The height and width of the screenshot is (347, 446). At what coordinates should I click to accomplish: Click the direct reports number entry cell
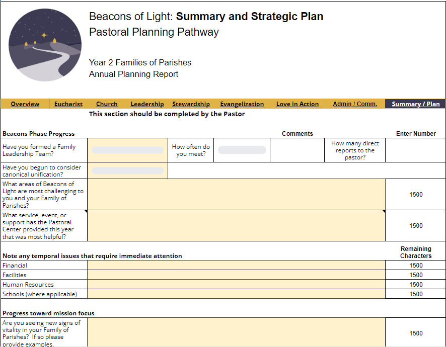pos(415,149)
